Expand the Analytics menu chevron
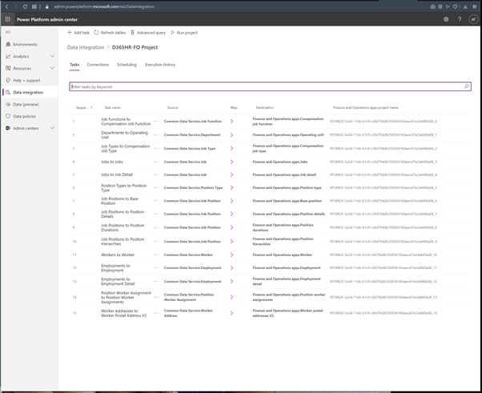The width and height of the screenshot is (482, 393). click(52, 56)
